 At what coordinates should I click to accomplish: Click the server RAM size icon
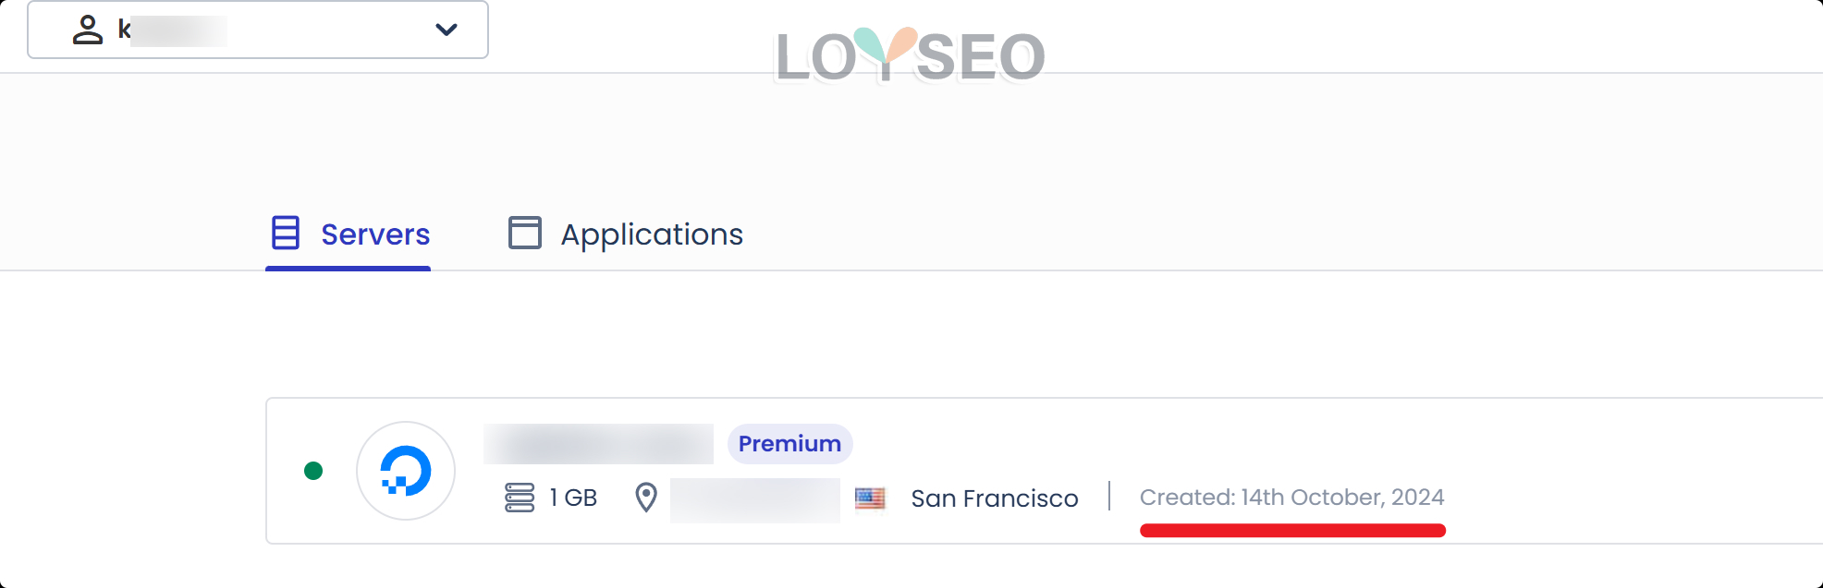click(520, 498)
